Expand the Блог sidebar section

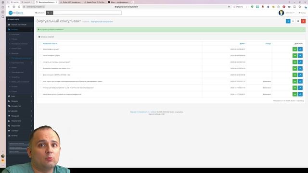tap(20, 96)
